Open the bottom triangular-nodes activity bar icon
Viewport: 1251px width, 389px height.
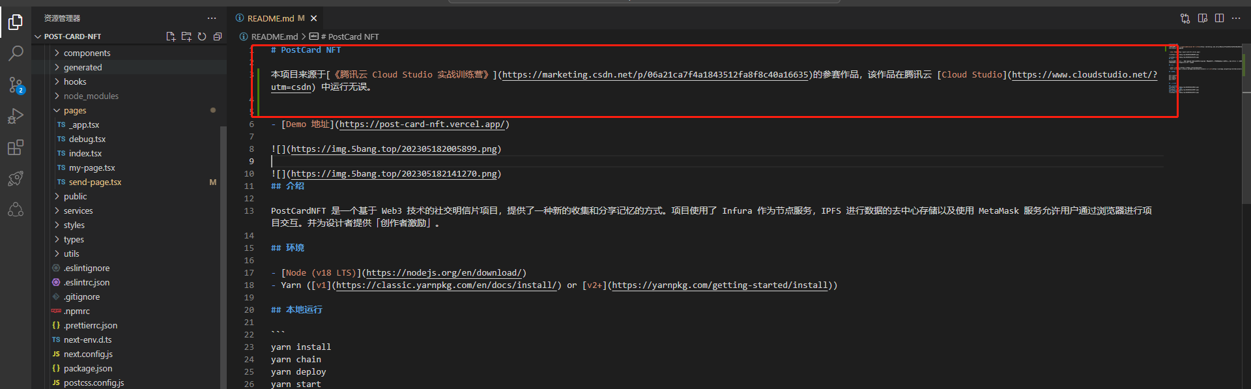point(16,210)
